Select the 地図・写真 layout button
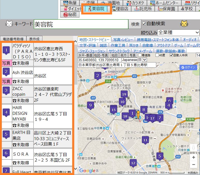This screenshot has width=200, height=175. click(x=101, y=55)
